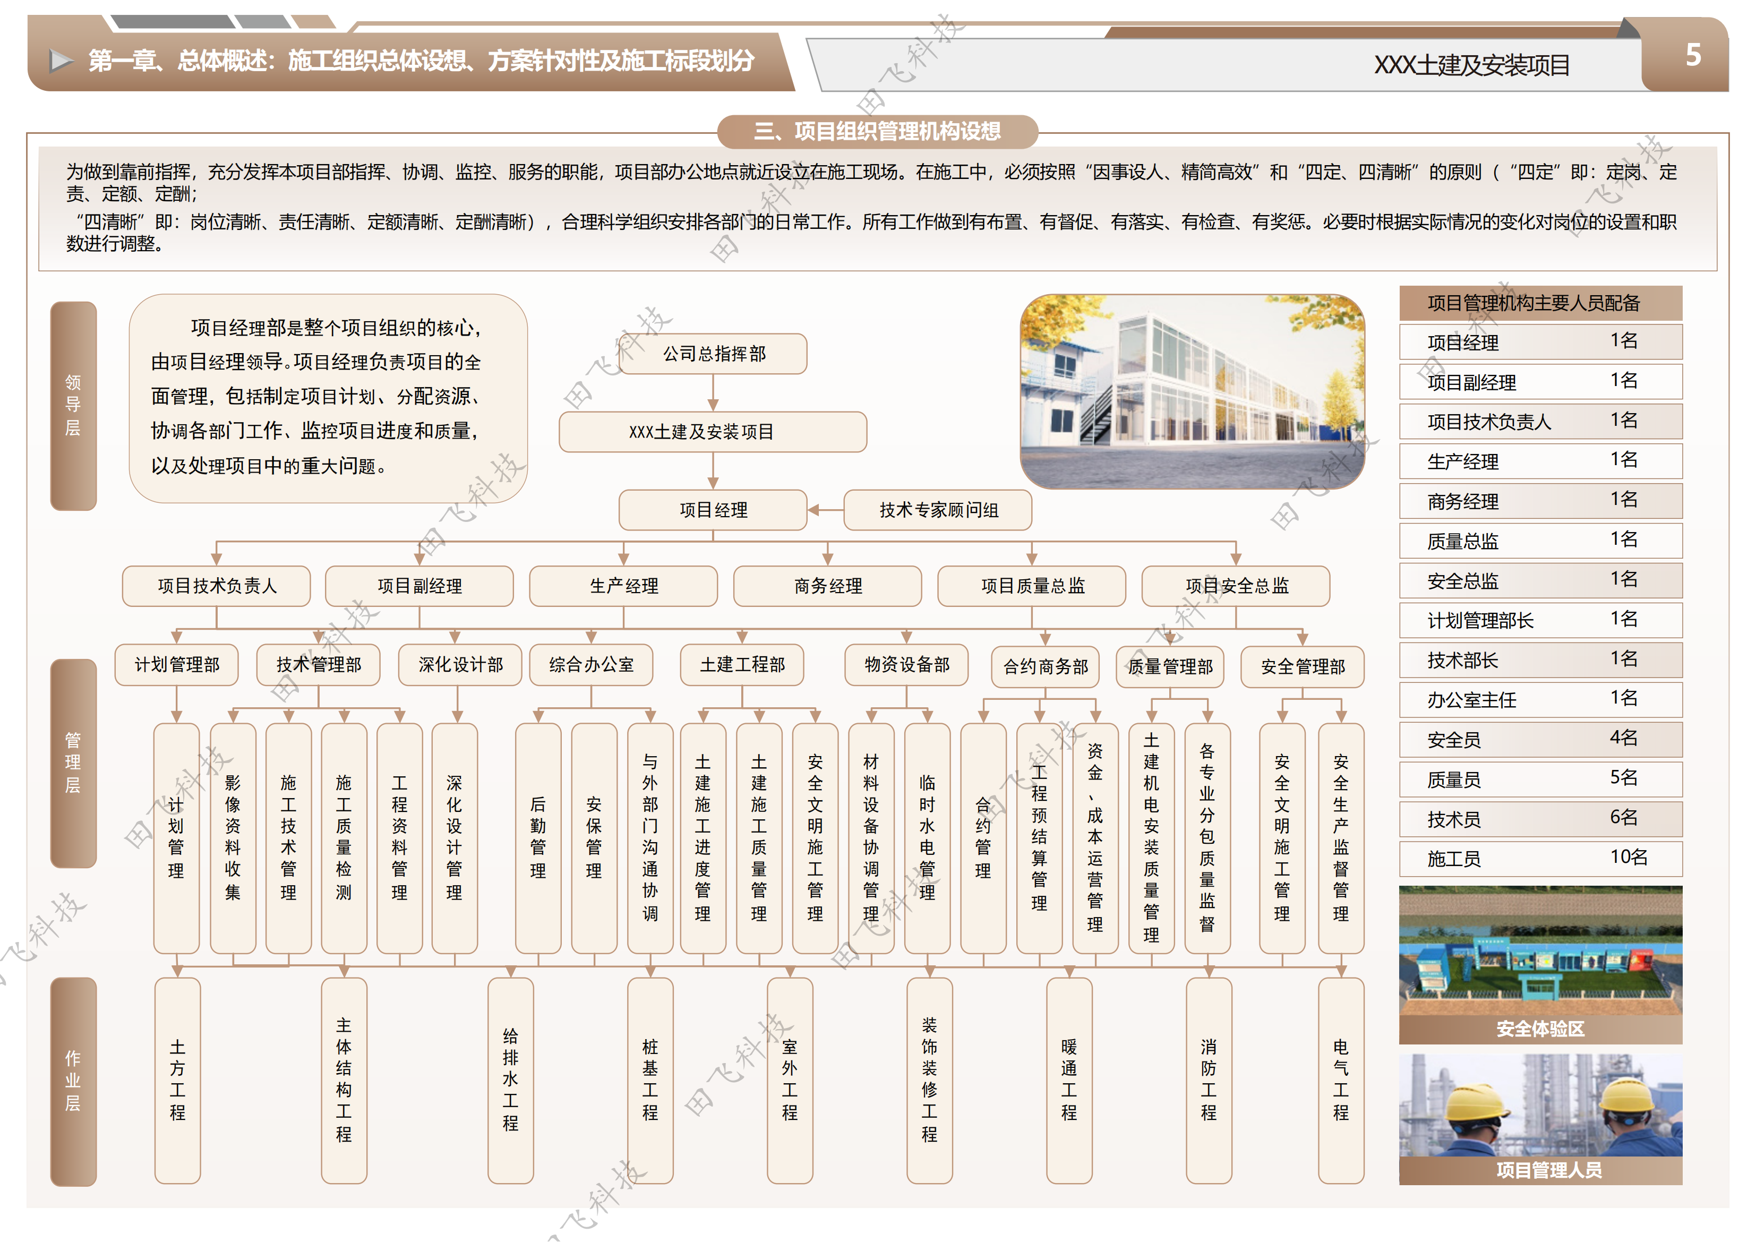Click the 项目质量总监 box
Screen dimensions: 1756x1242
(1032, 586)
